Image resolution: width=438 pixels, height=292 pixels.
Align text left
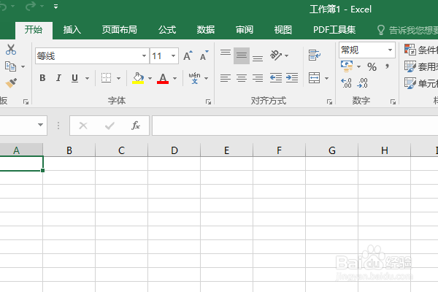(226, 78)
